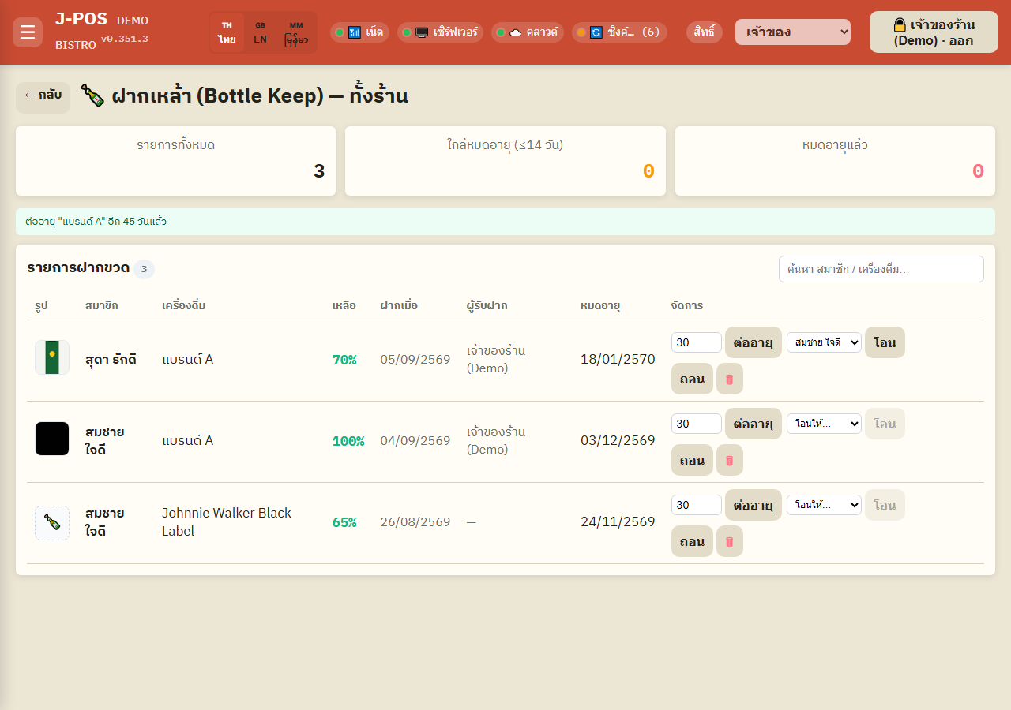Click the Johnnie Walker Black Label drink name

[227, 522]
